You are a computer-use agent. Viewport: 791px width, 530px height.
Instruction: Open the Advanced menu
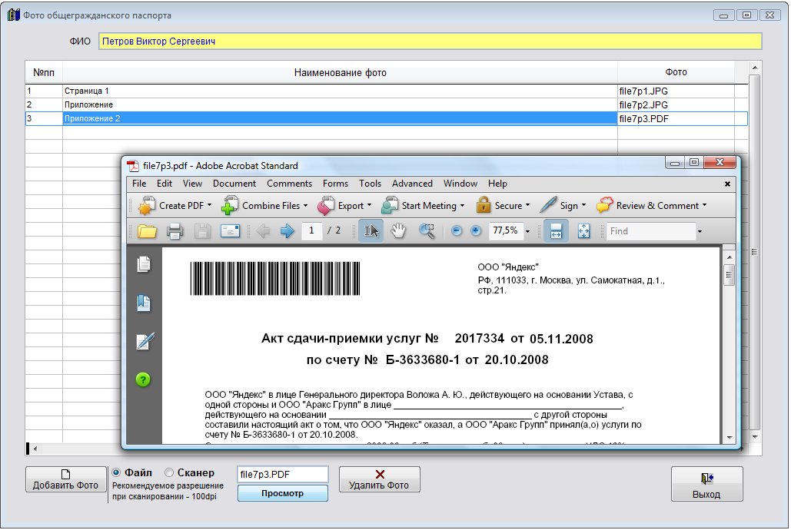point(412,184)
